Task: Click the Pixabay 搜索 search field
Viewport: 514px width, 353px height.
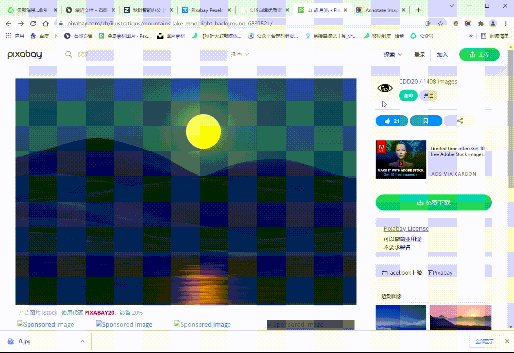Action: tap(147, 54)
